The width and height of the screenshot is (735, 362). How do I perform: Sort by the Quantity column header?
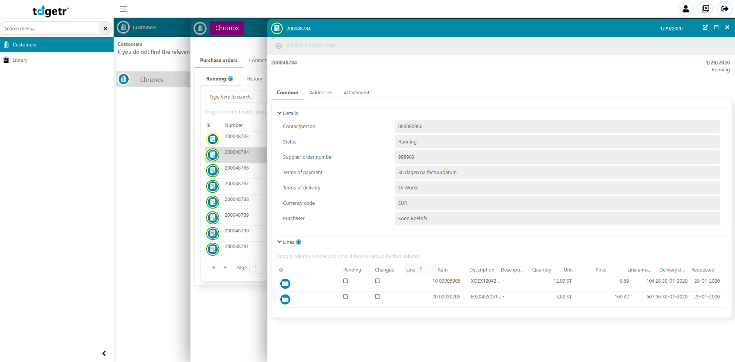tap(542, 270)
